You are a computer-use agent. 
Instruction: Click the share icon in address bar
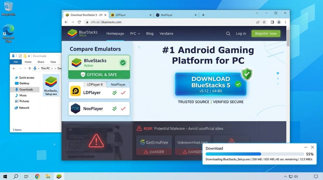[x=258, y=22]
